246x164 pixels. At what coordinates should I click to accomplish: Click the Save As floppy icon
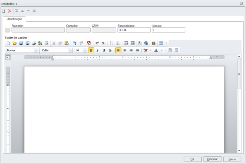(x=28, y=43)
